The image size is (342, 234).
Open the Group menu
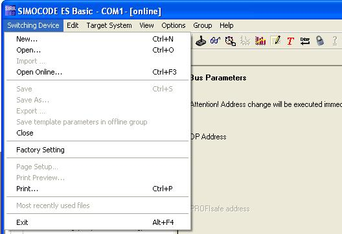pos(202,25)
